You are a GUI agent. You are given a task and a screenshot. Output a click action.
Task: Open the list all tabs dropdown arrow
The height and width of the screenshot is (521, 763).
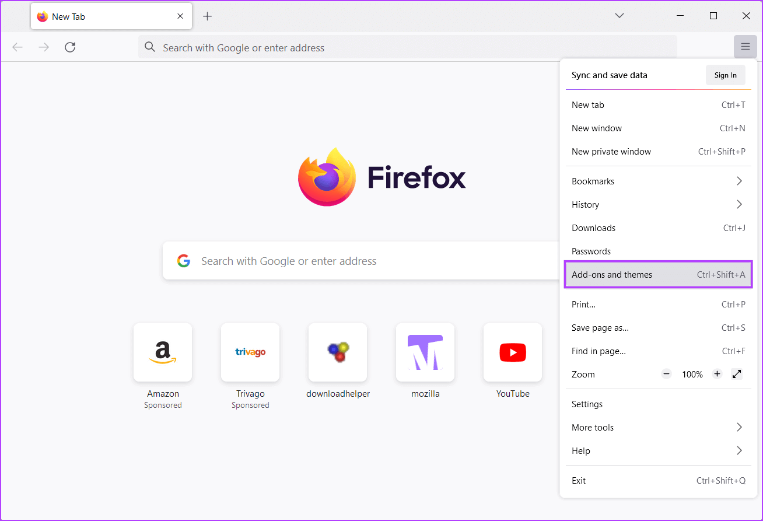pos(619,16)
